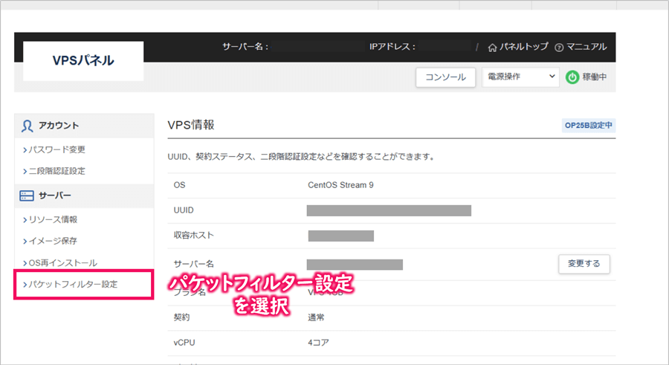
Task: Select the サーバー section header
Action: (x=84, y=196)
